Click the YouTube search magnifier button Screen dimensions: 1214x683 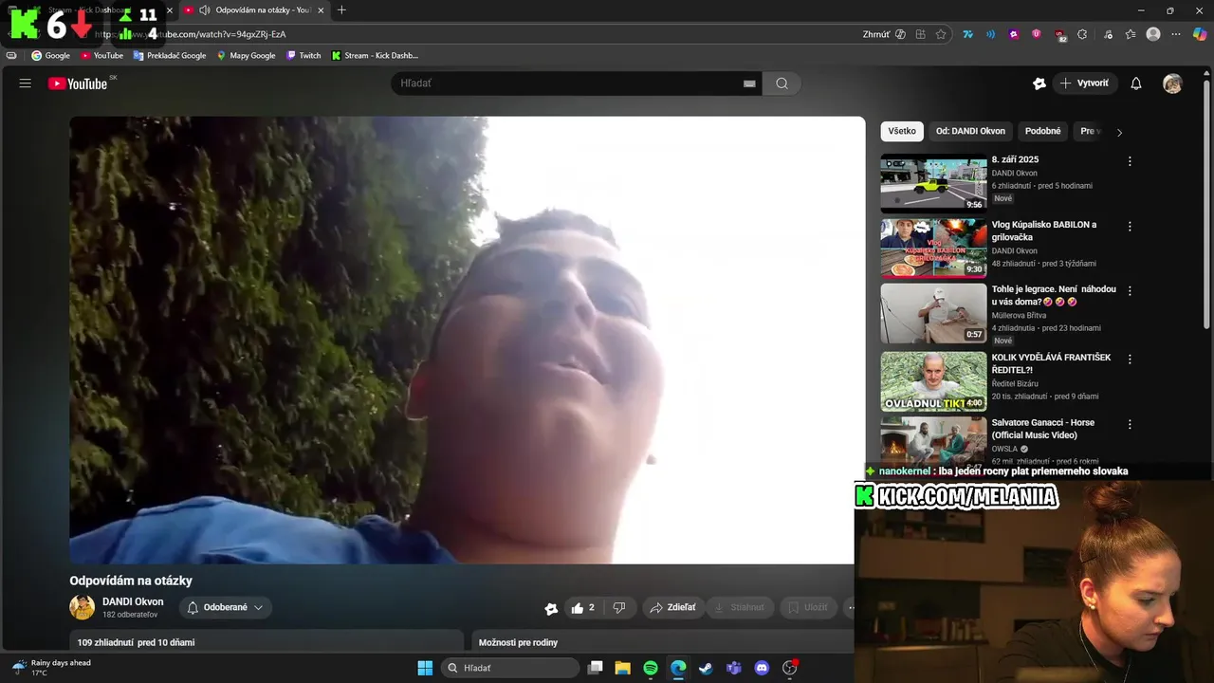coord(782,83)
